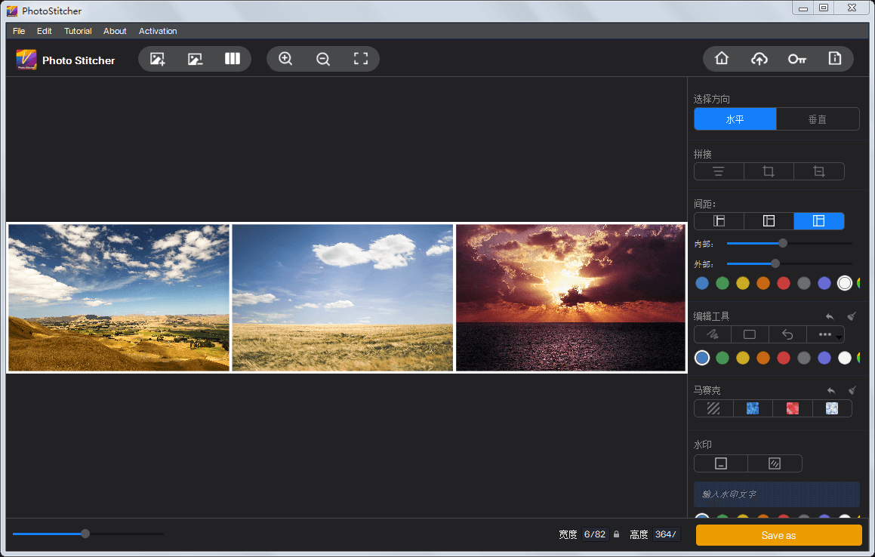Select the second crop icon under 拼接
The height and width of the screenshot is (557, 875).
point(818,171)
